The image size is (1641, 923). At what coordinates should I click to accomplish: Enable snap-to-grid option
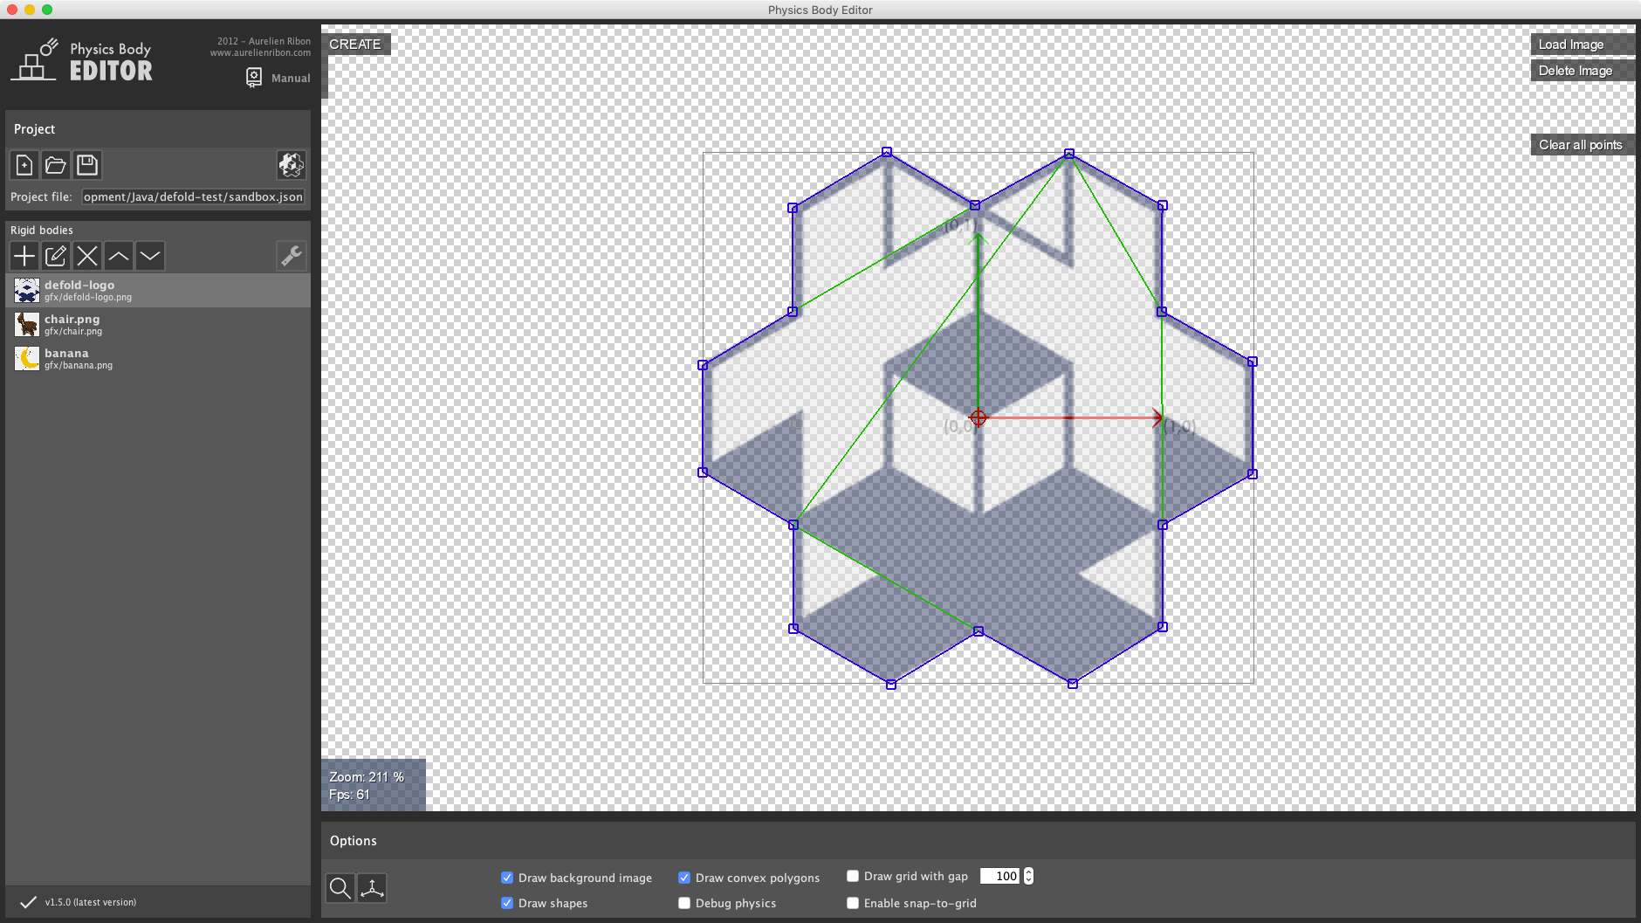[x=853, y=903]
